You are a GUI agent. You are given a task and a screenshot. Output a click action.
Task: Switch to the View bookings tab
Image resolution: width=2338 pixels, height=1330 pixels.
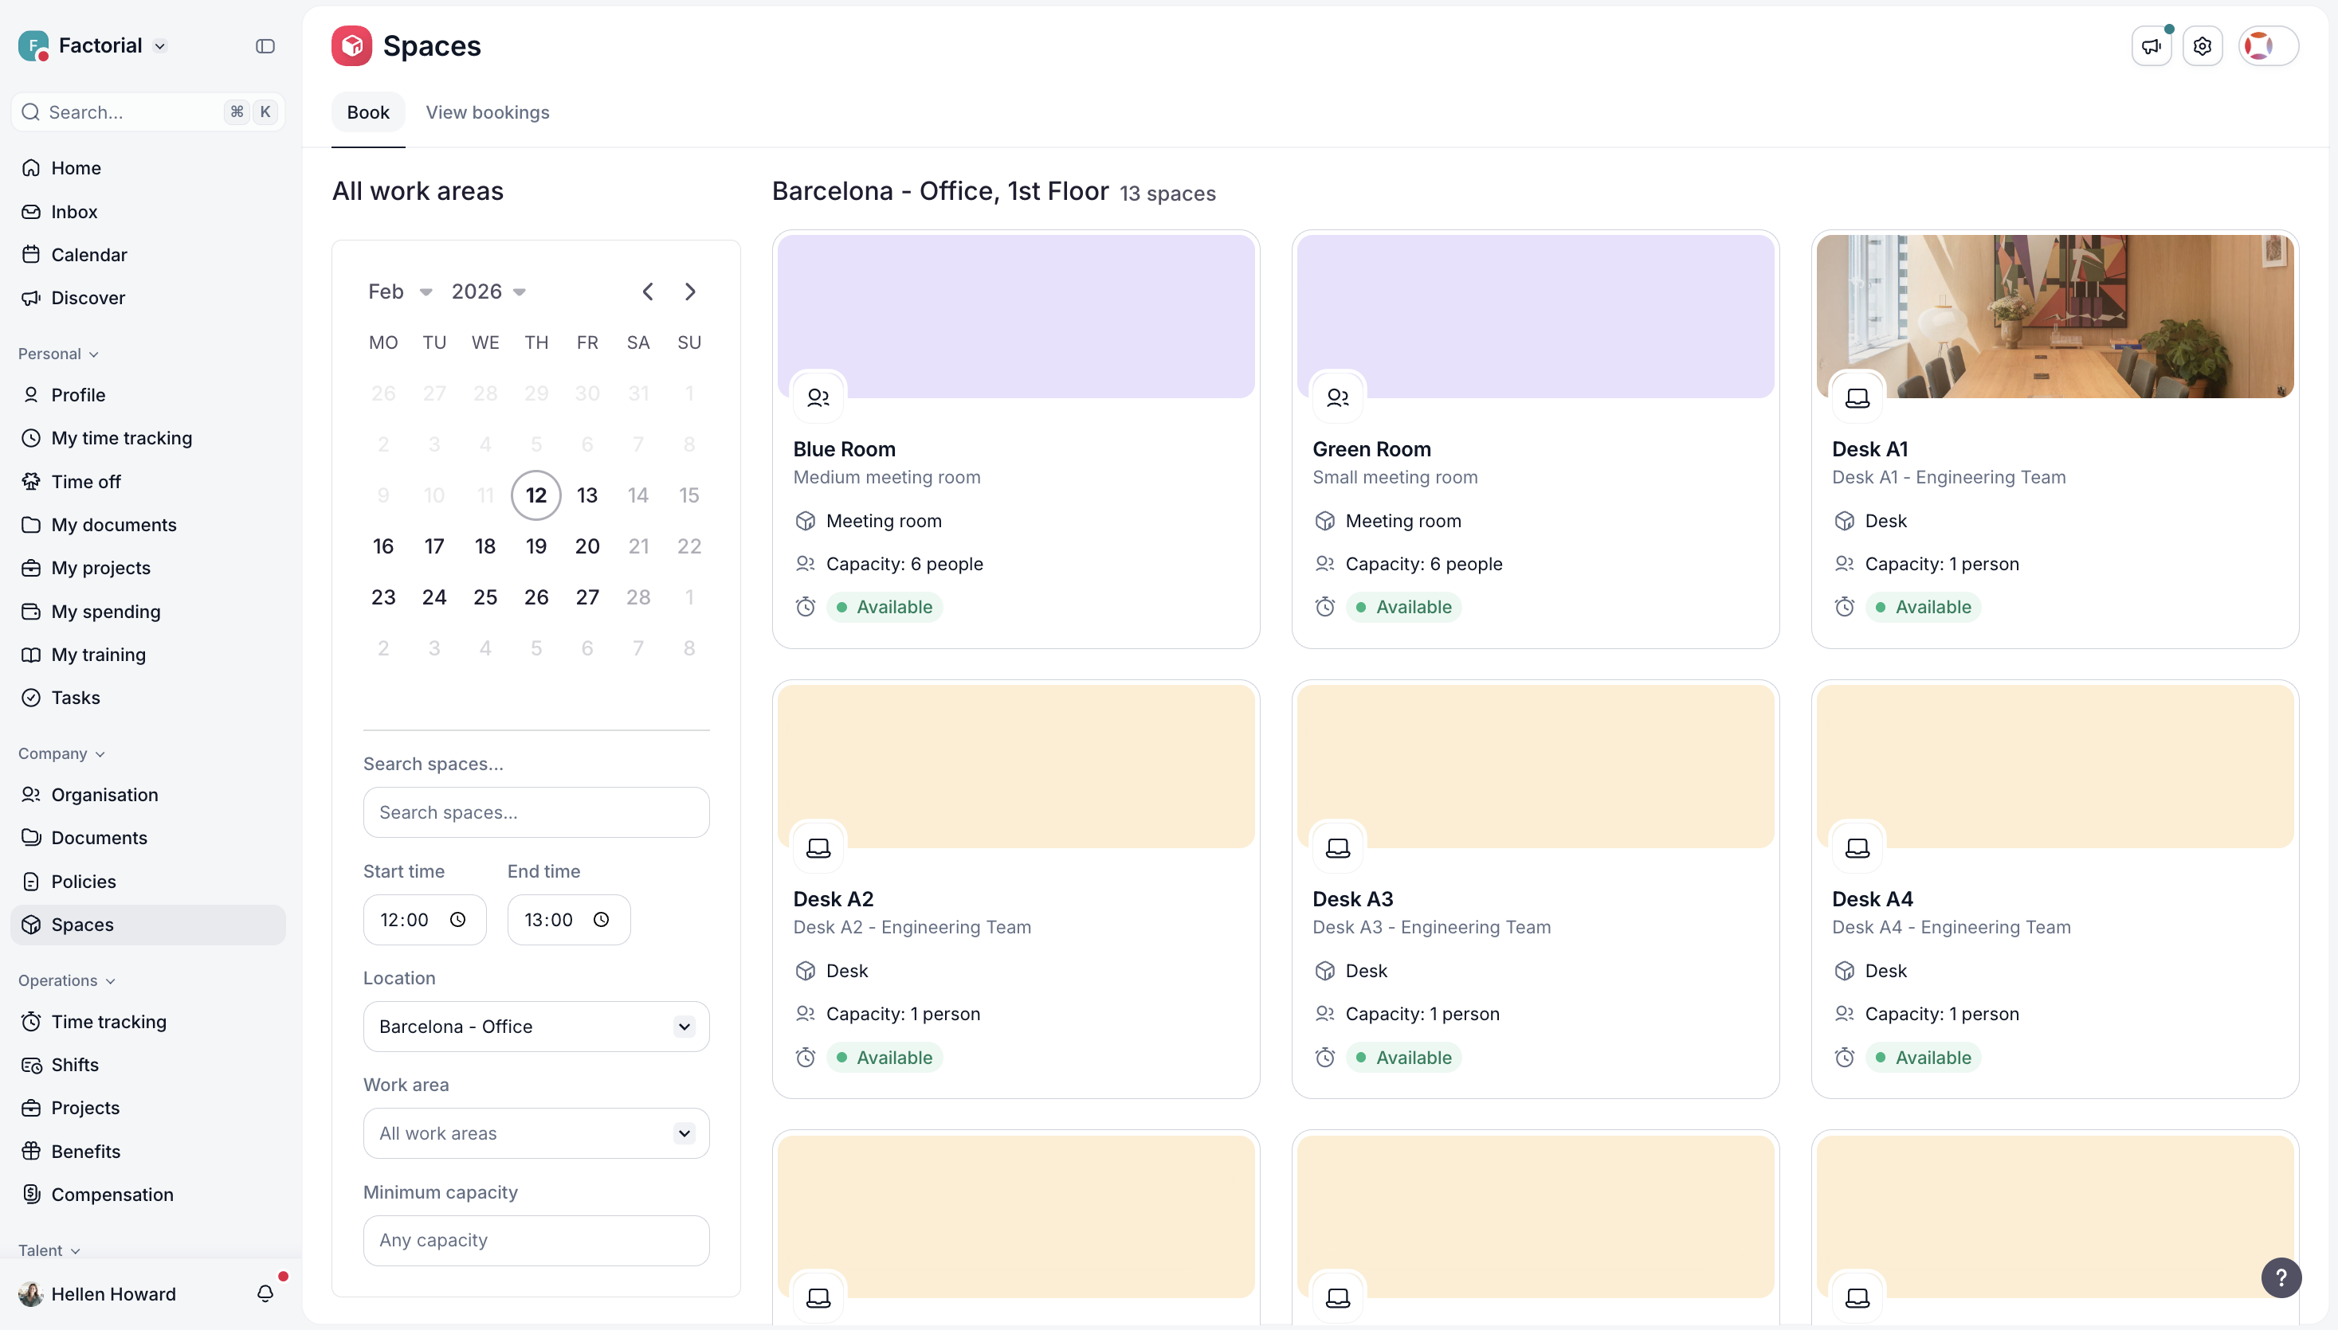tap(487, 112)
